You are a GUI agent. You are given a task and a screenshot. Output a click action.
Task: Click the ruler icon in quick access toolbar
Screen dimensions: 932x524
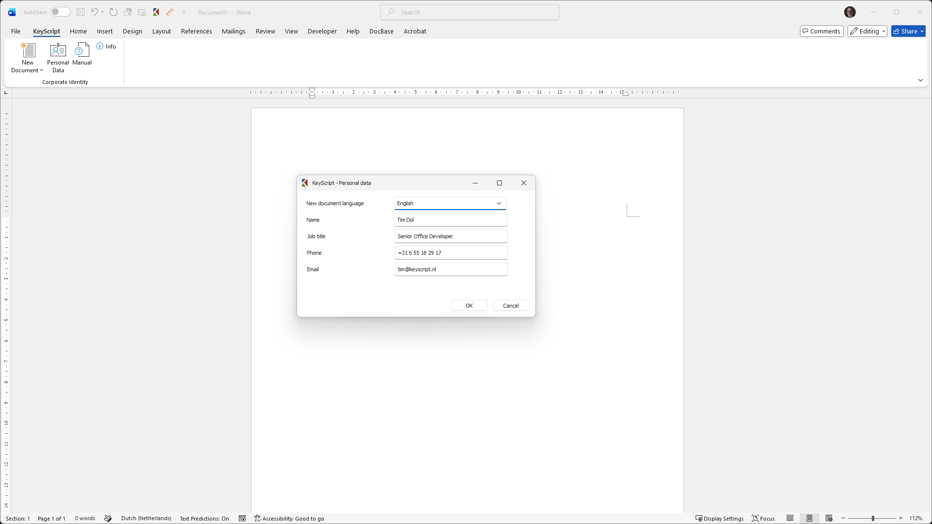coord(170,12)
